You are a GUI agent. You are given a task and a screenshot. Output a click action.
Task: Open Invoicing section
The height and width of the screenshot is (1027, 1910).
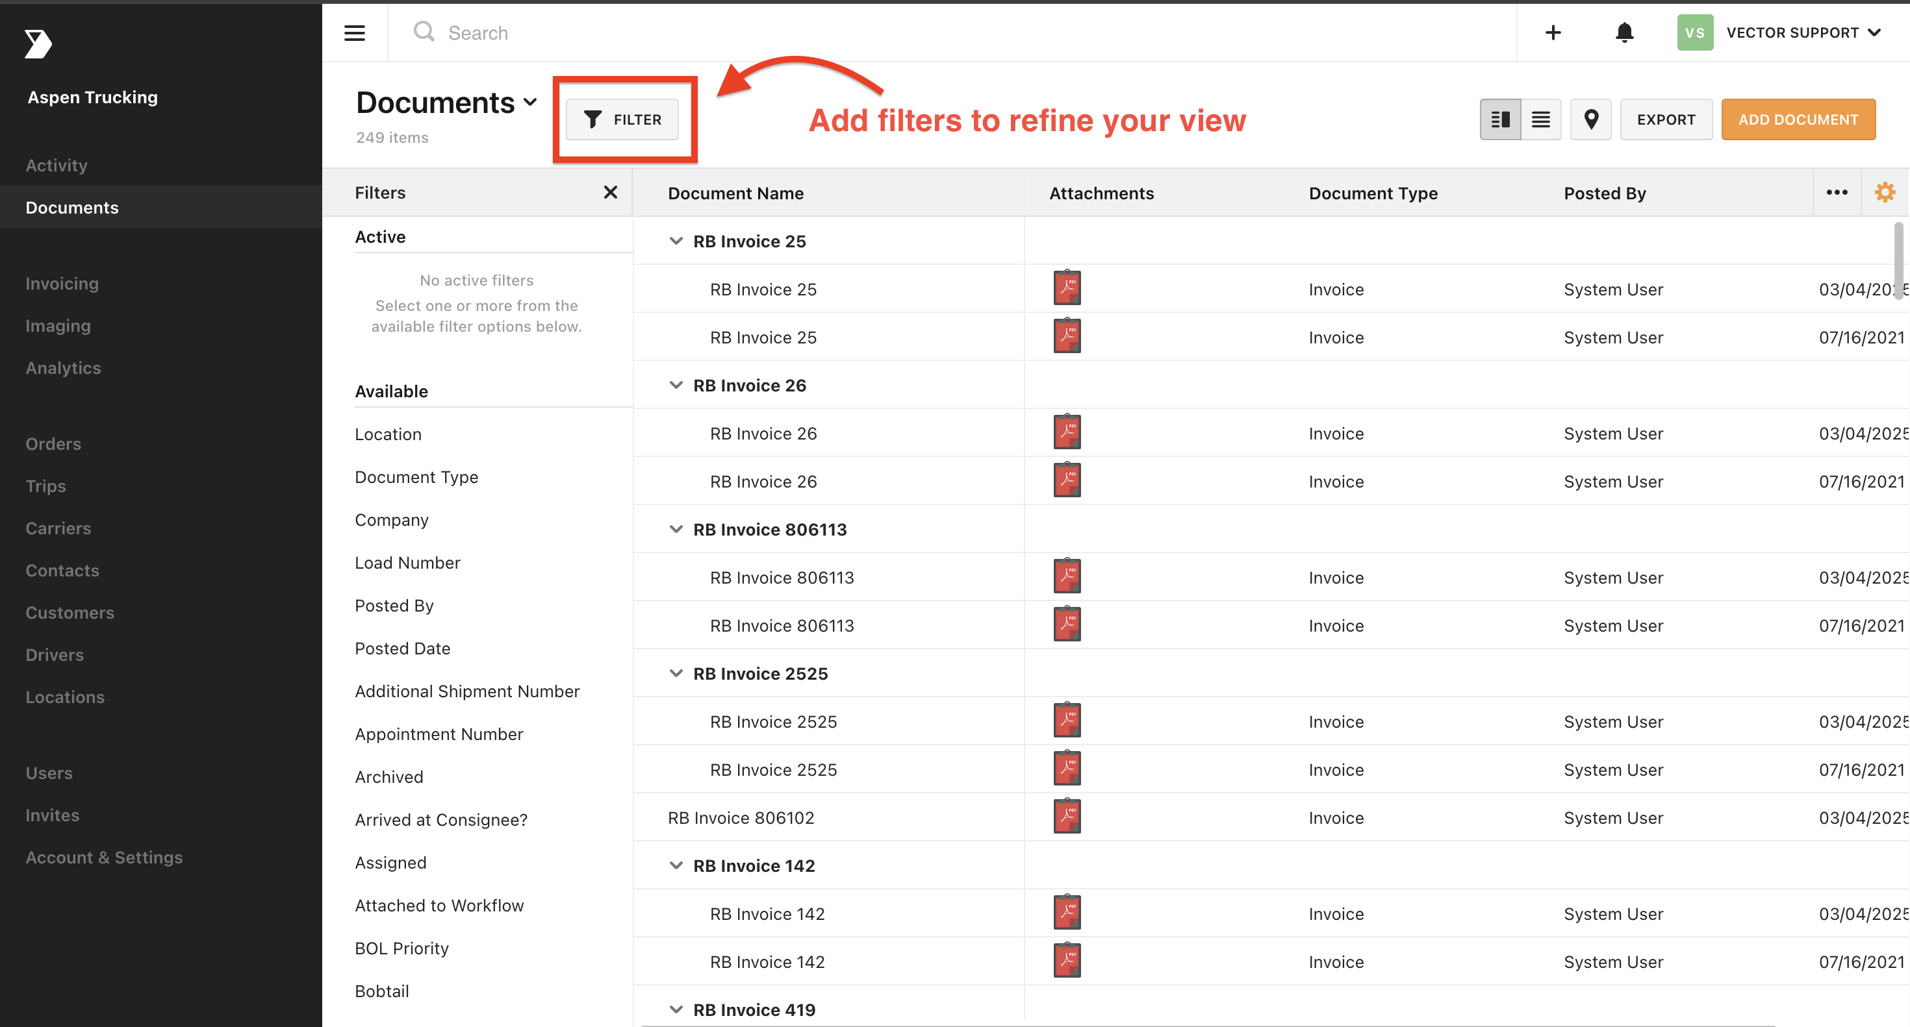point(62,283)
